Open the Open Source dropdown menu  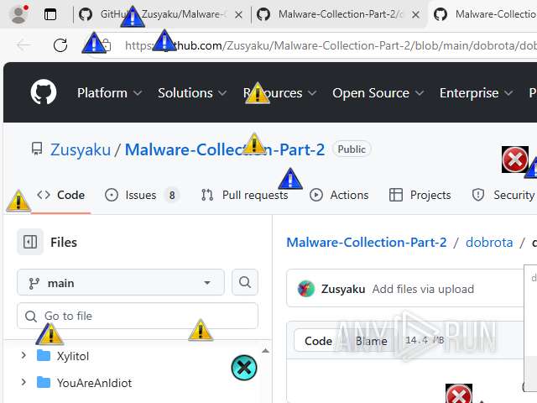point(378,93)
